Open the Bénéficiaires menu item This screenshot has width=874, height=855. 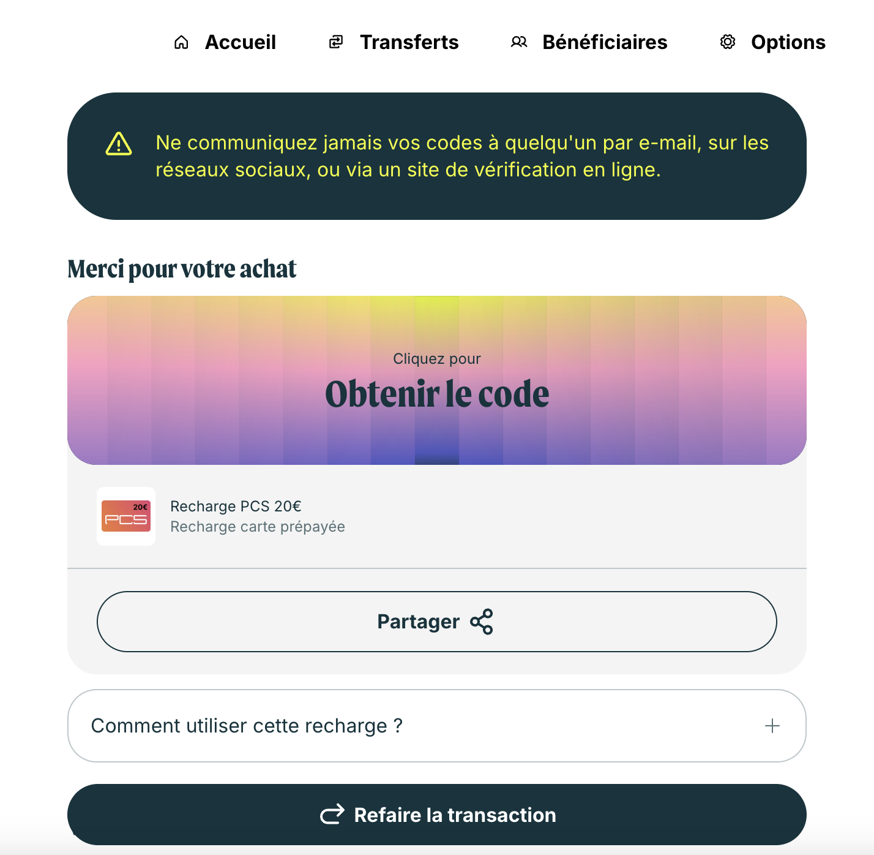coord(589,42)
